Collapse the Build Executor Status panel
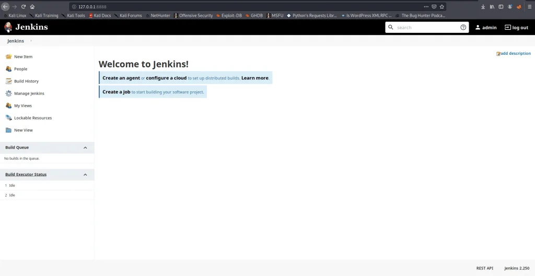This screenshot has height=276, width=535. [x=85, y=174]
